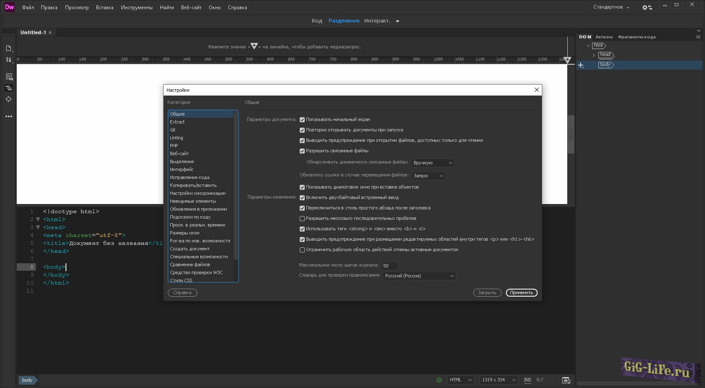Click the Live View options icon in sidebar
This screenshot has width=705, height=388.
point(9,77)
